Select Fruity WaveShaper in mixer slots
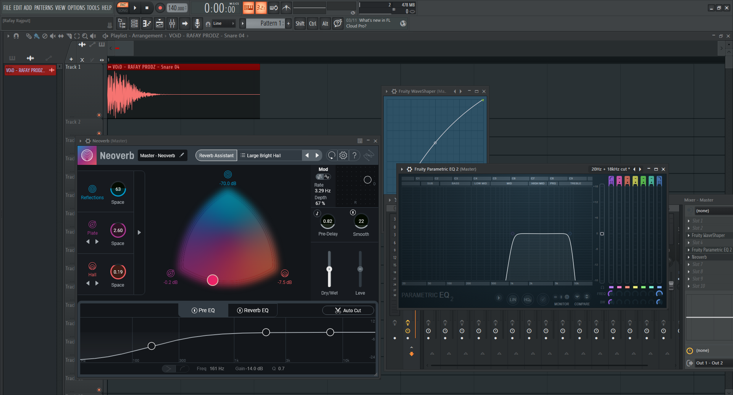 pos(708,235)
